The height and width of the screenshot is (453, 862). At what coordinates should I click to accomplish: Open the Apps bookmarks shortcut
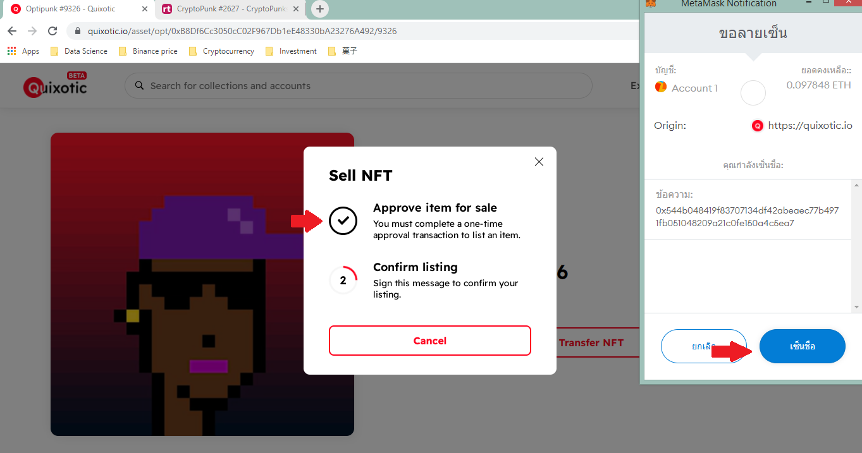pos(23,51)
